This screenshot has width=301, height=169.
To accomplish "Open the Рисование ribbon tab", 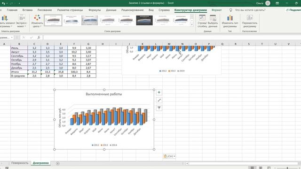I will point(45,10).
